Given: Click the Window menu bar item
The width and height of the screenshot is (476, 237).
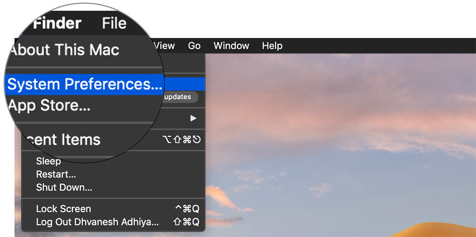Looking at the screenshot, I should [231, 46].
